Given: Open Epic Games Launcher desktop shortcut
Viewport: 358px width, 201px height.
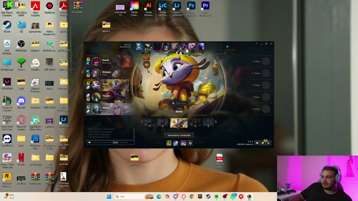Looking at the screenshot, I should pos(7,9).
